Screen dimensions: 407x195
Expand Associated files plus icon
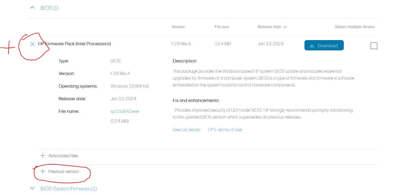[43, 155]
